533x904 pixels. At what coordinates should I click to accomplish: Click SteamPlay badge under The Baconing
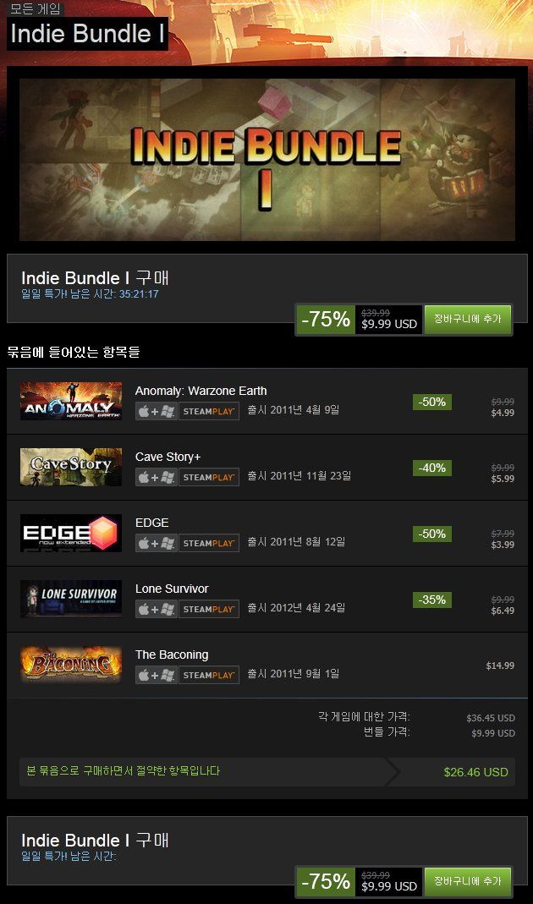click(209, 675)
